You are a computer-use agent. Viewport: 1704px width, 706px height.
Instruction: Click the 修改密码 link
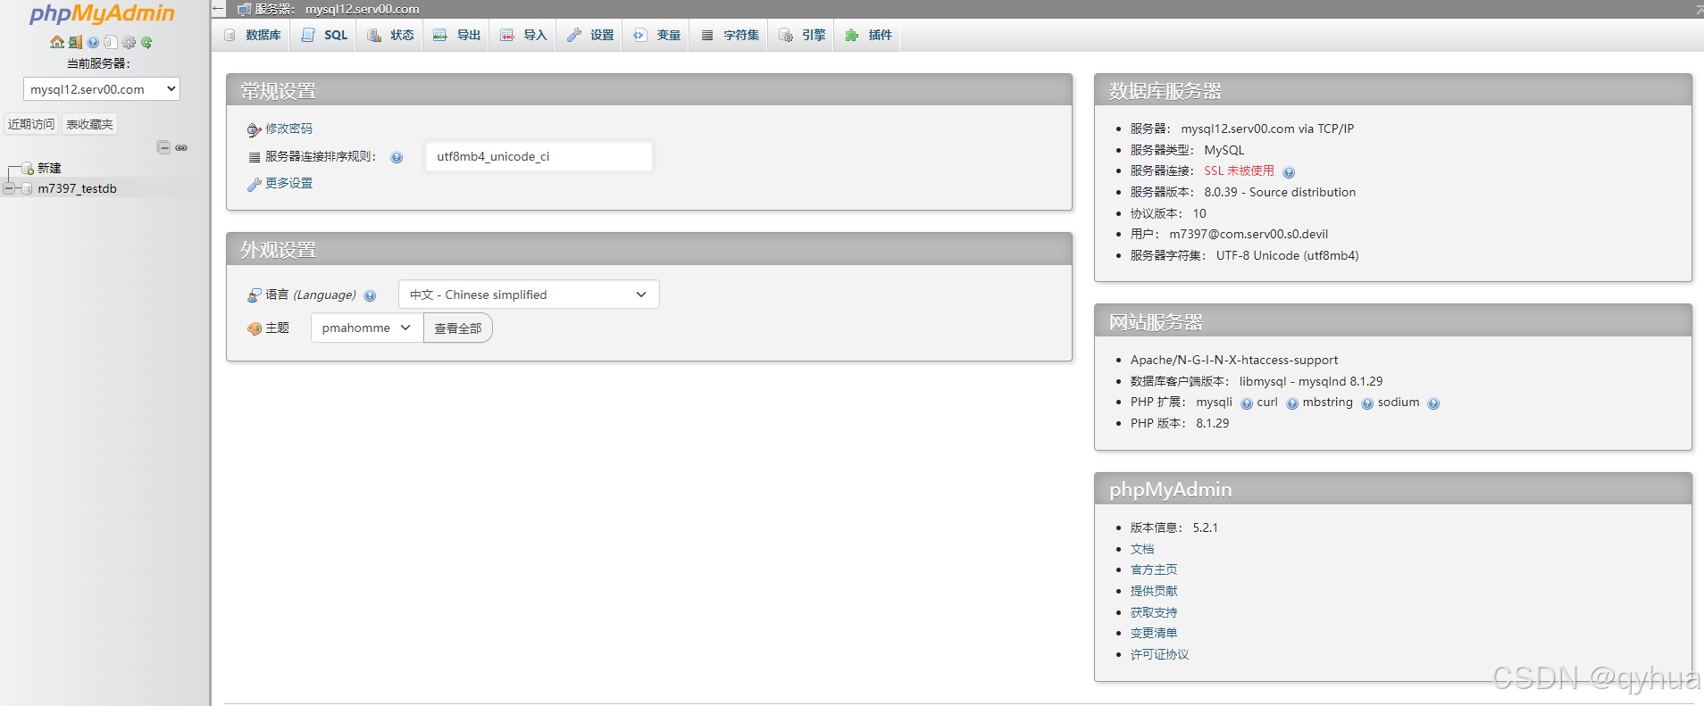288,129
